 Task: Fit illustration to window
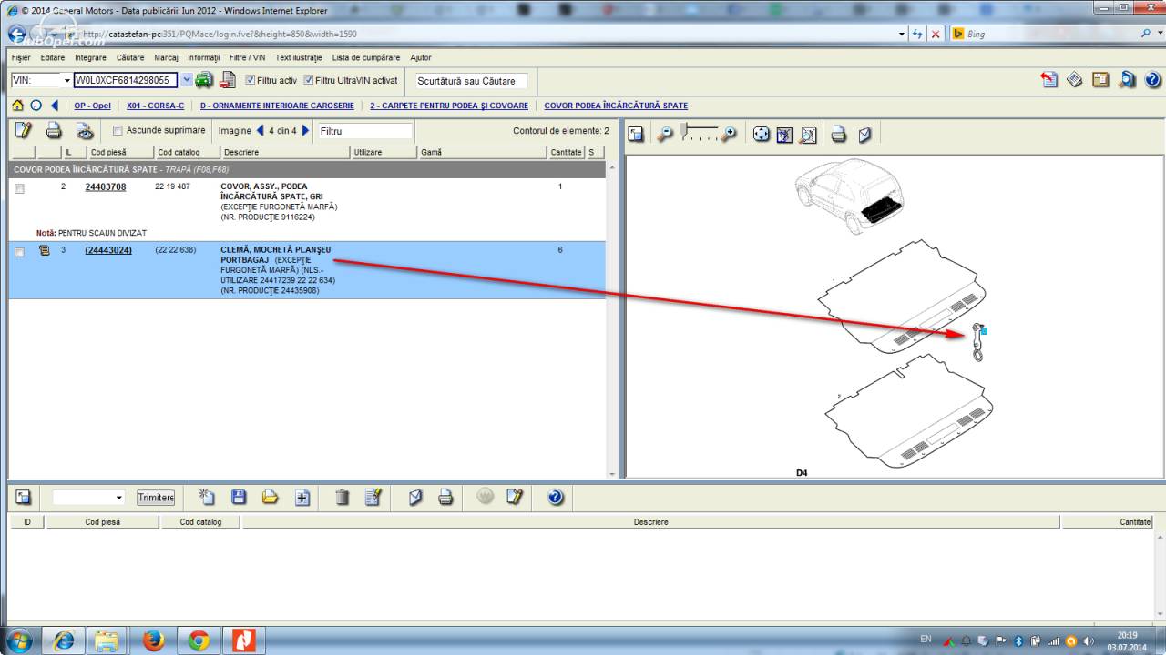(762, 135)
